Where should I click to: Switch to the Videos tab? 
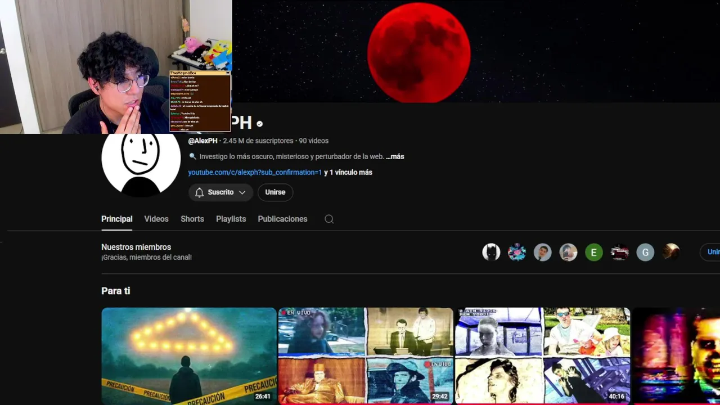[x=156, y=219]
